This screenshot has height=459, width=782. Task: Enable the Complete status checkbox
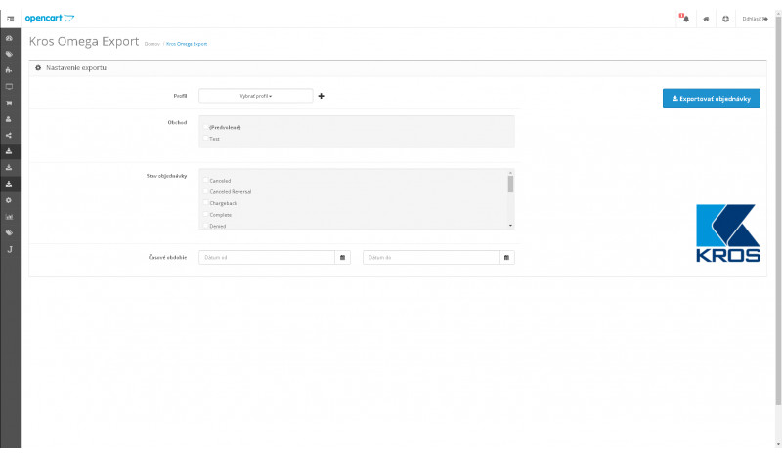(x=205, y=214)
